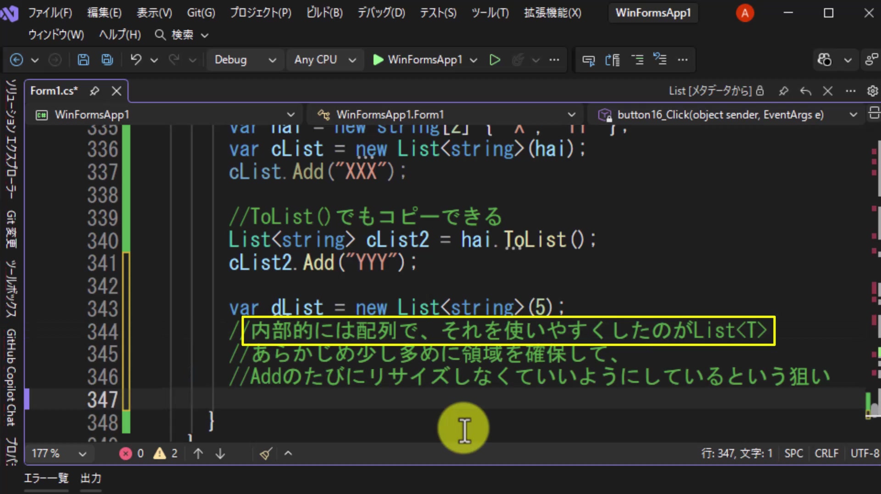Open the 出力 panel tab

coord(91,478)
